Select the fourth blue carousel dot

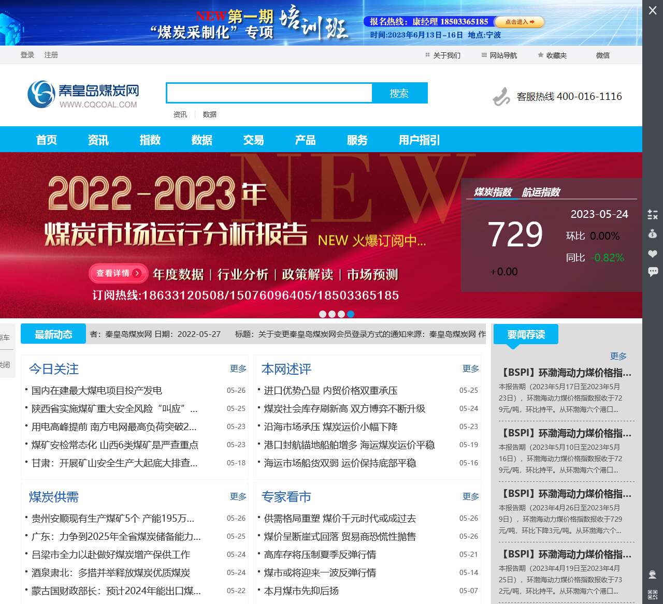coord(351,314)
